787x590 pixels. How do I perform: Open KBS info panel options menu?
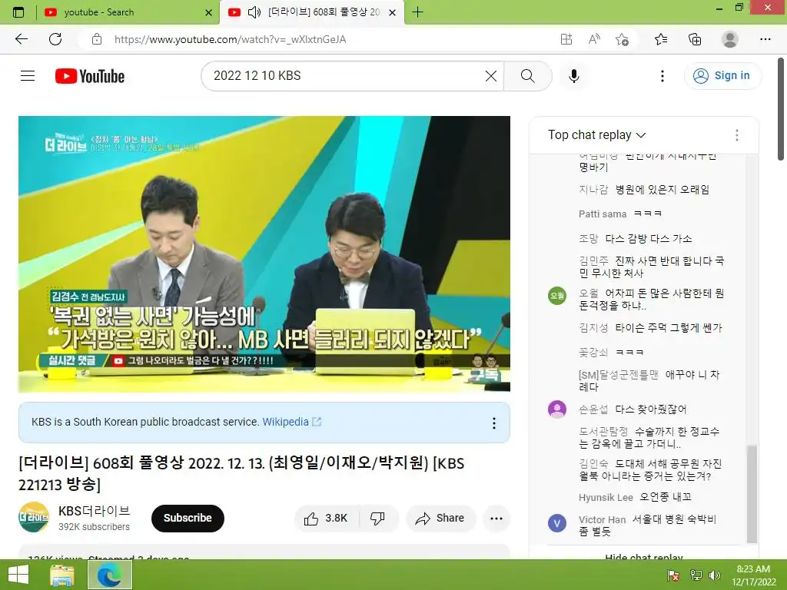pos(494,423)
